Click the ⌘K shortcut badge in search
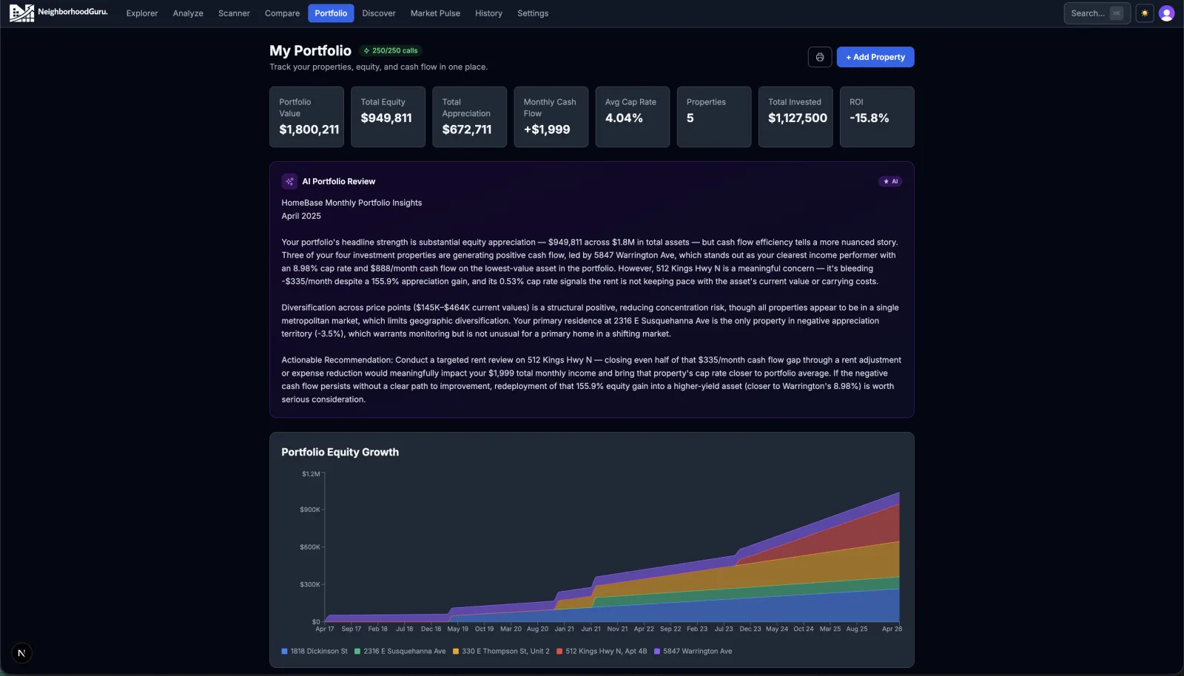The width and height of the screenshot is (1184, 676). 1116,13
